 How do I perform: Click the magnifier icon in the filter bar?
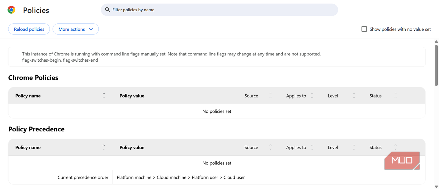coord(107,10)
